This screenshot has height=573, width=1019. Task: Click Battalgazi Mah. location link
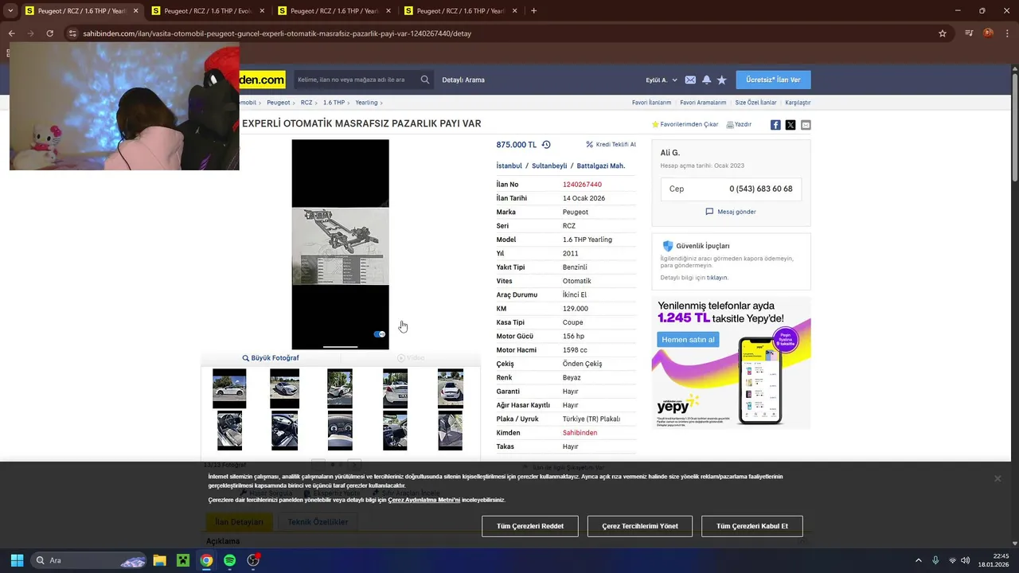pyautogui.click(x=601, y=166)
